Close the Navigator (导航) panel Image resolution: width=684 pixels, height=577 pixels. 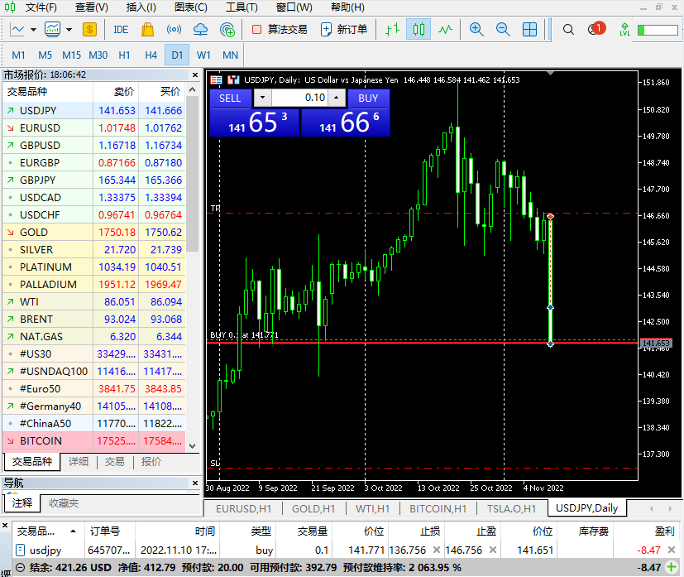[x=195, y=483]
